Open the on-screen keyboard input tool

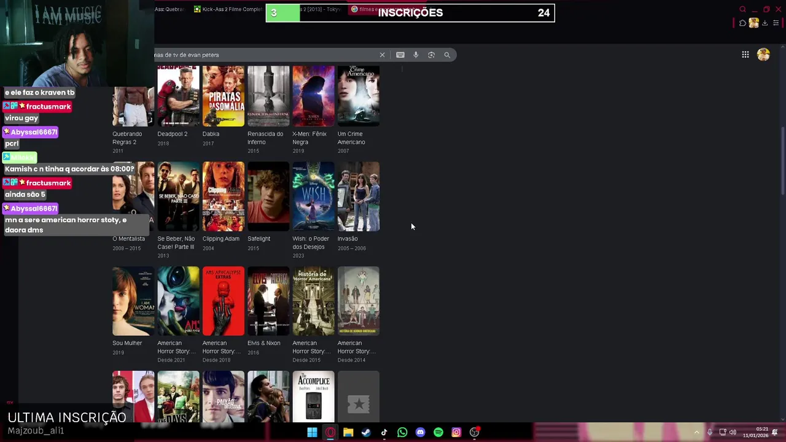[400, 55]
